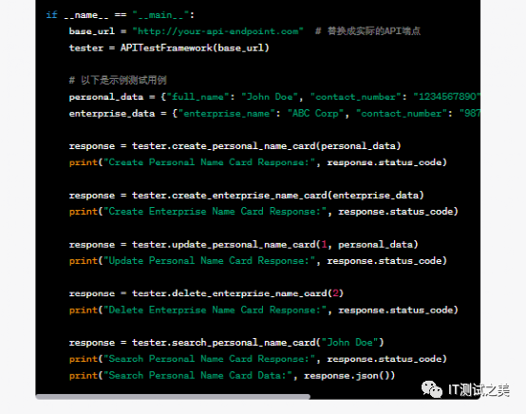Click create_personal_name_card method call
The image size is (526, 414).
click(267, 146)
